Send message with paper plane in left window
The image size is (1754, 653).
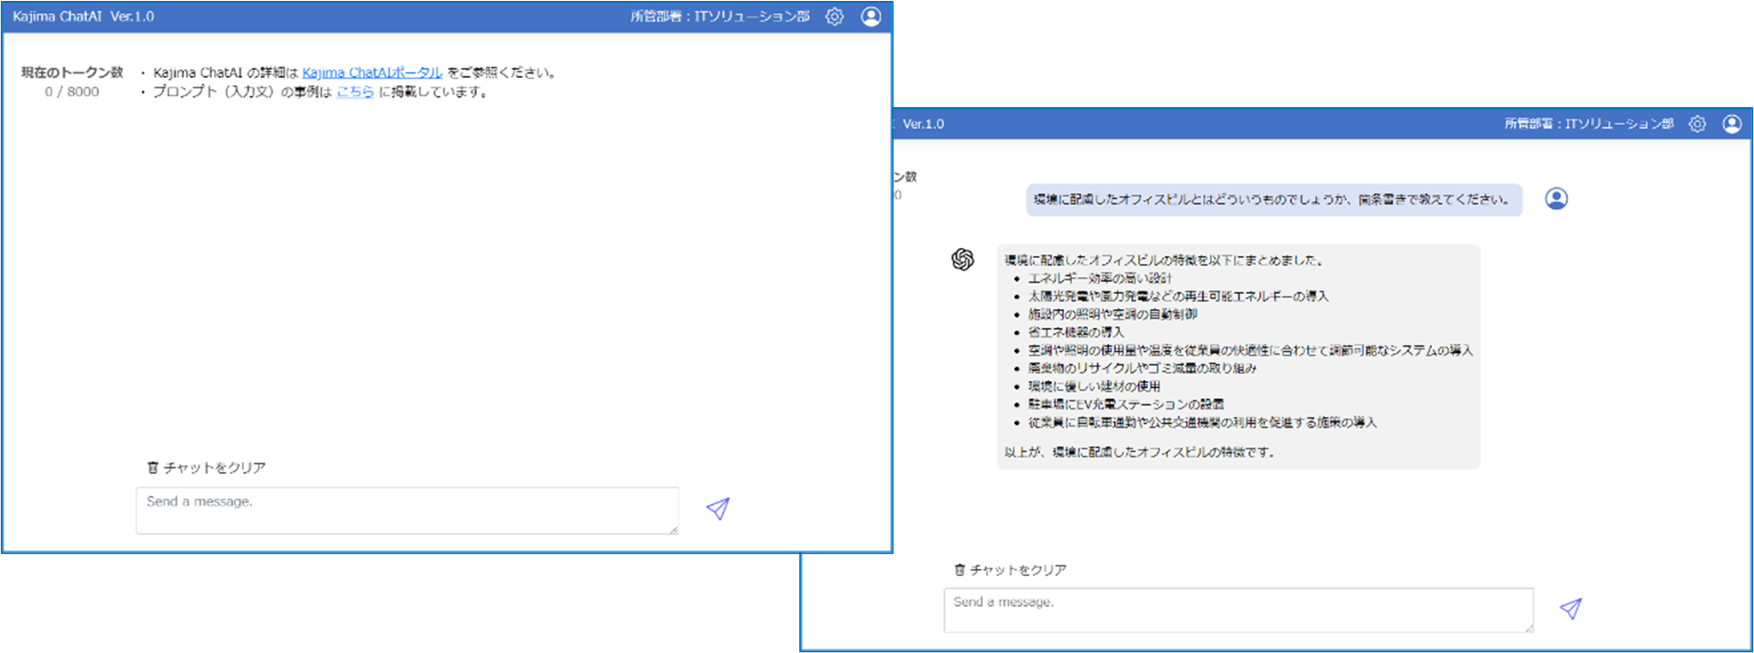718,508
